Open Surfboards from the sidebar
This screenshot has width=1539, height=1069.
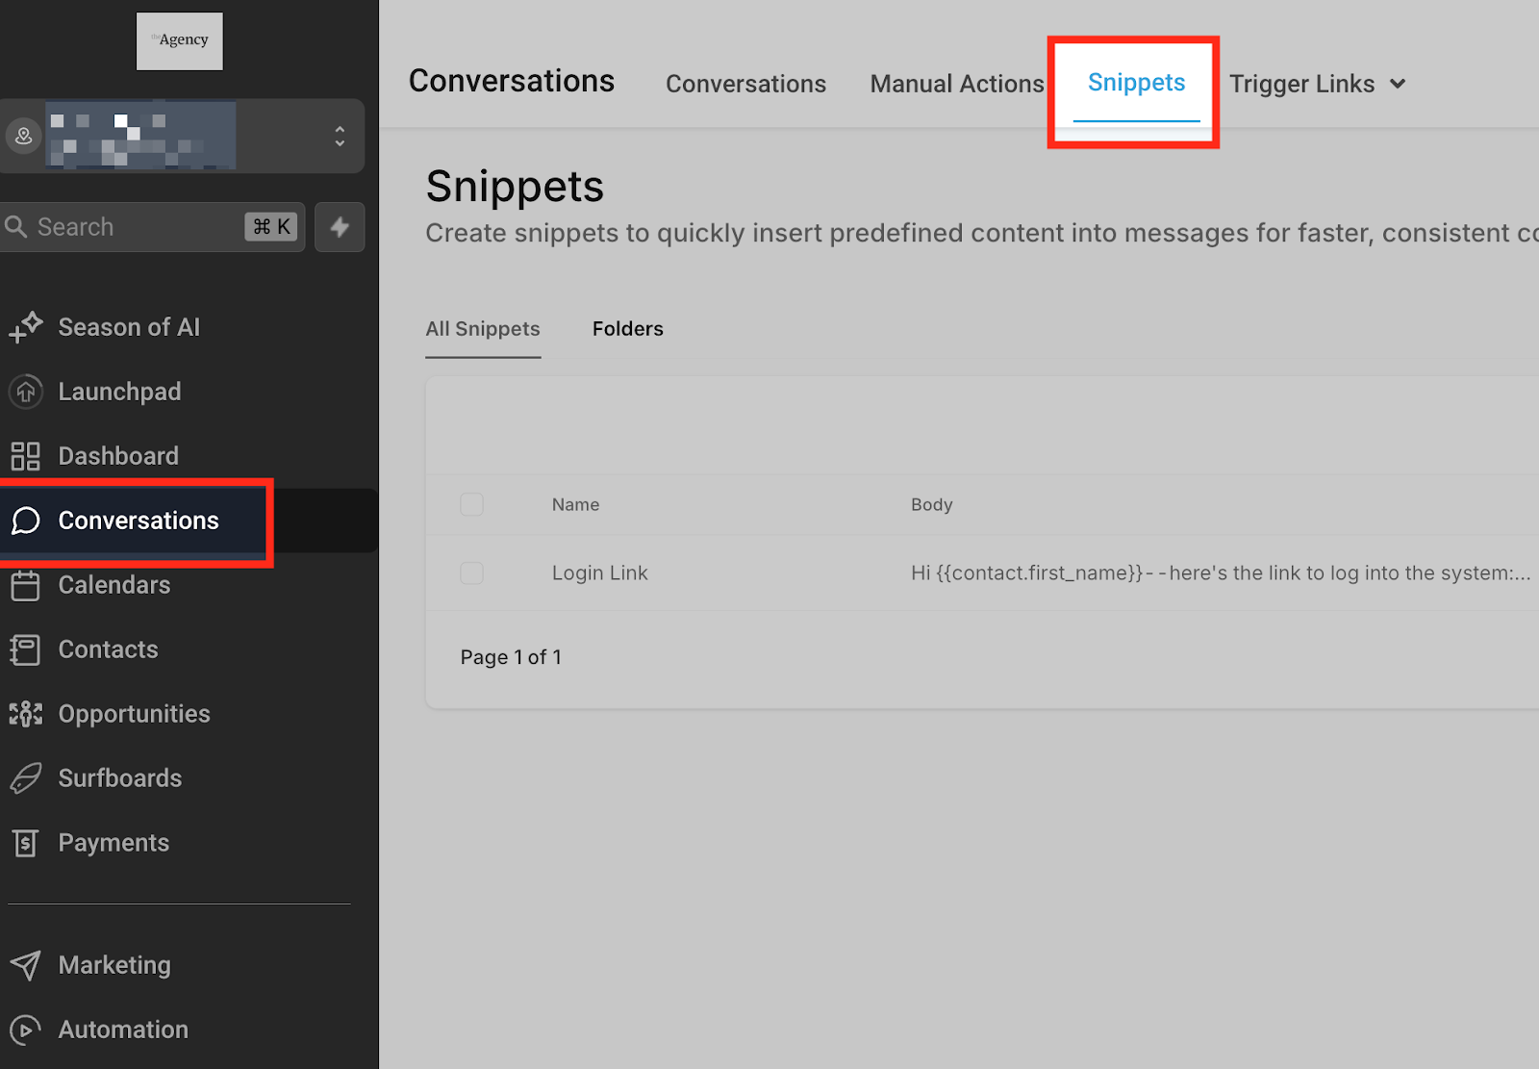coord(120,777)
